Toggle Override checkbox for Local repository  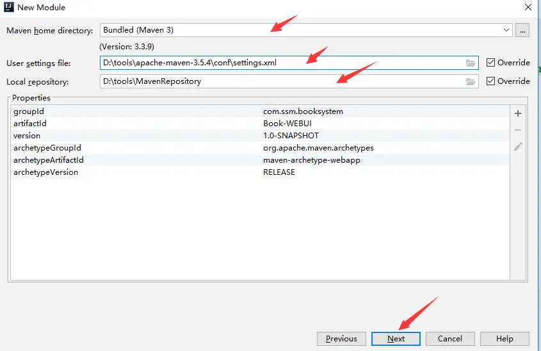490,81
